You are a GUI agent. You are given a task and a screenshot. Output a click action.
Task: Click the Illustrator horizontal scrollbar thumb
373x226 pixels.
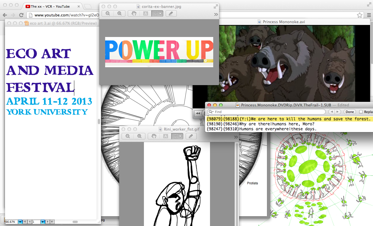pyautogui.click(x=75, y=222)
